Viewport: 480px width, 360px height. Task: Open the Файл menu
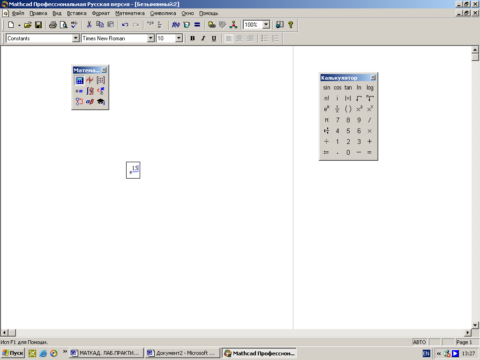(x=18, y=13)
